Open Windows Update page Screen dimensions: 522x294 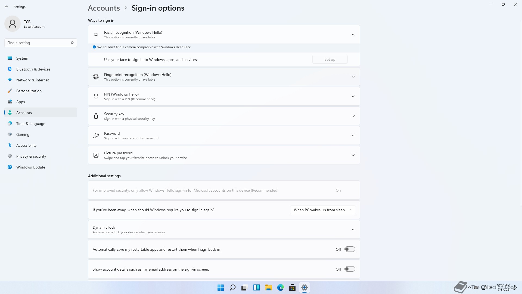point(41,167)
